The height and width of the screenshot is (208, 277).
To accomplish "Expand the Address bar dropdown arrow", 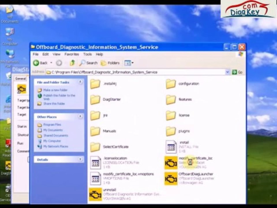I will [228, 72].
